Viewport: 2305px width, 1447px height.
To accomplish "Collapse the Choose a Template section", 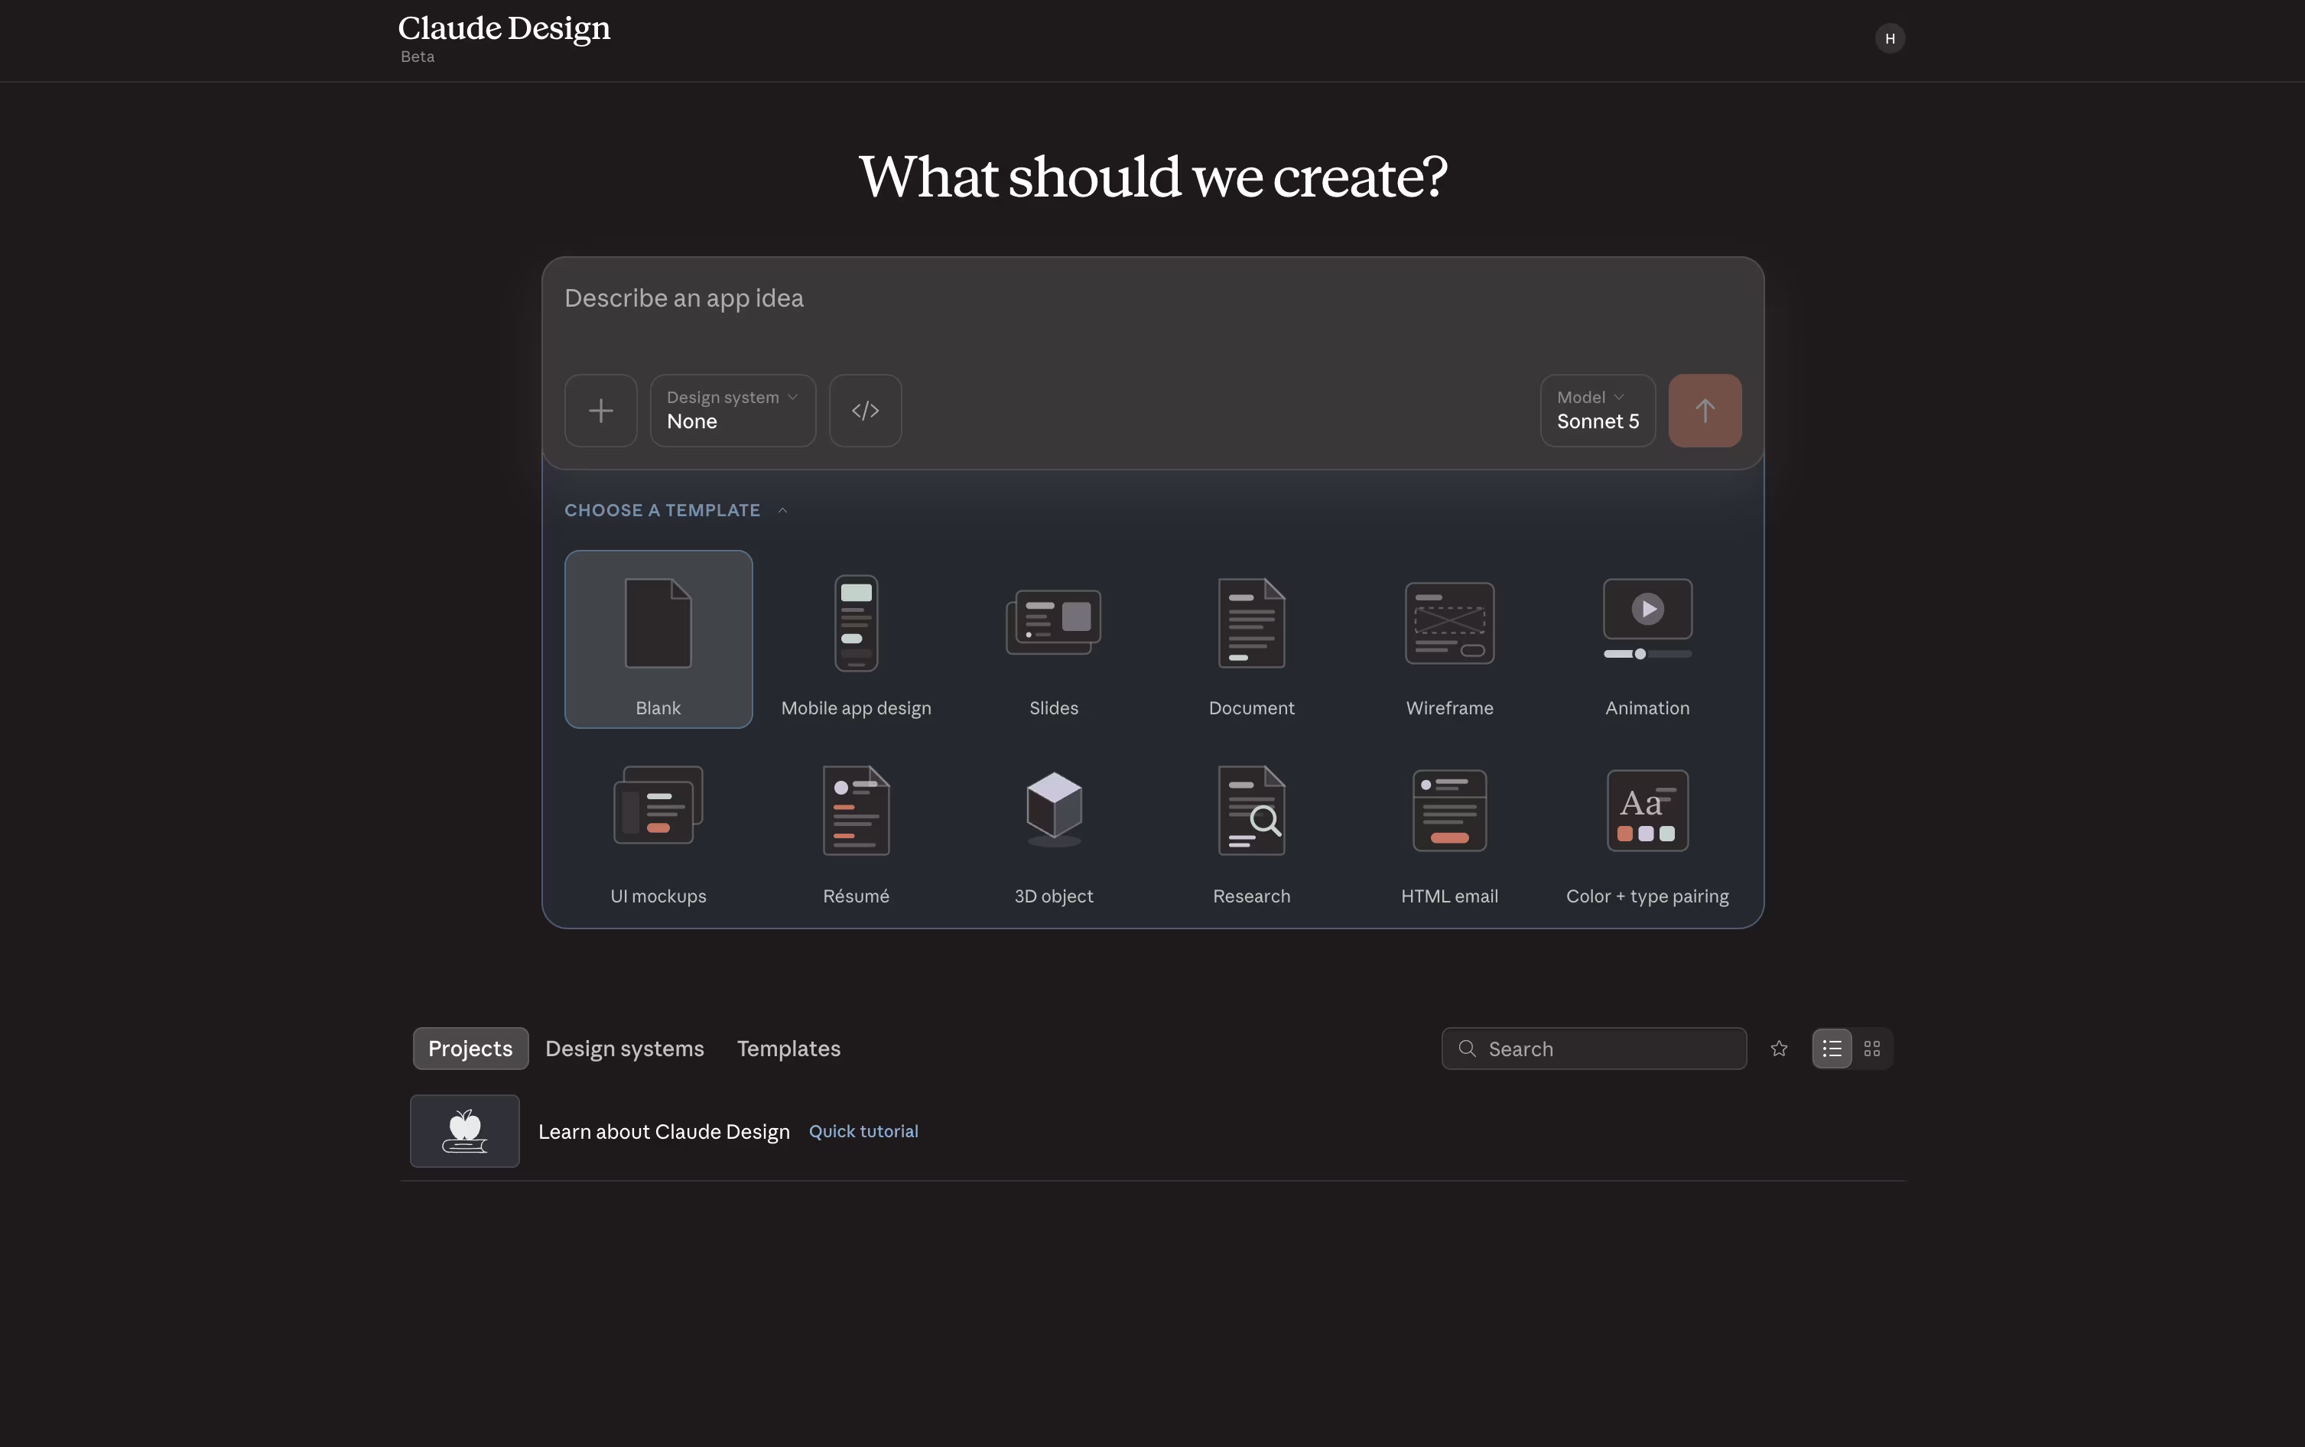I will coord(675,510).
